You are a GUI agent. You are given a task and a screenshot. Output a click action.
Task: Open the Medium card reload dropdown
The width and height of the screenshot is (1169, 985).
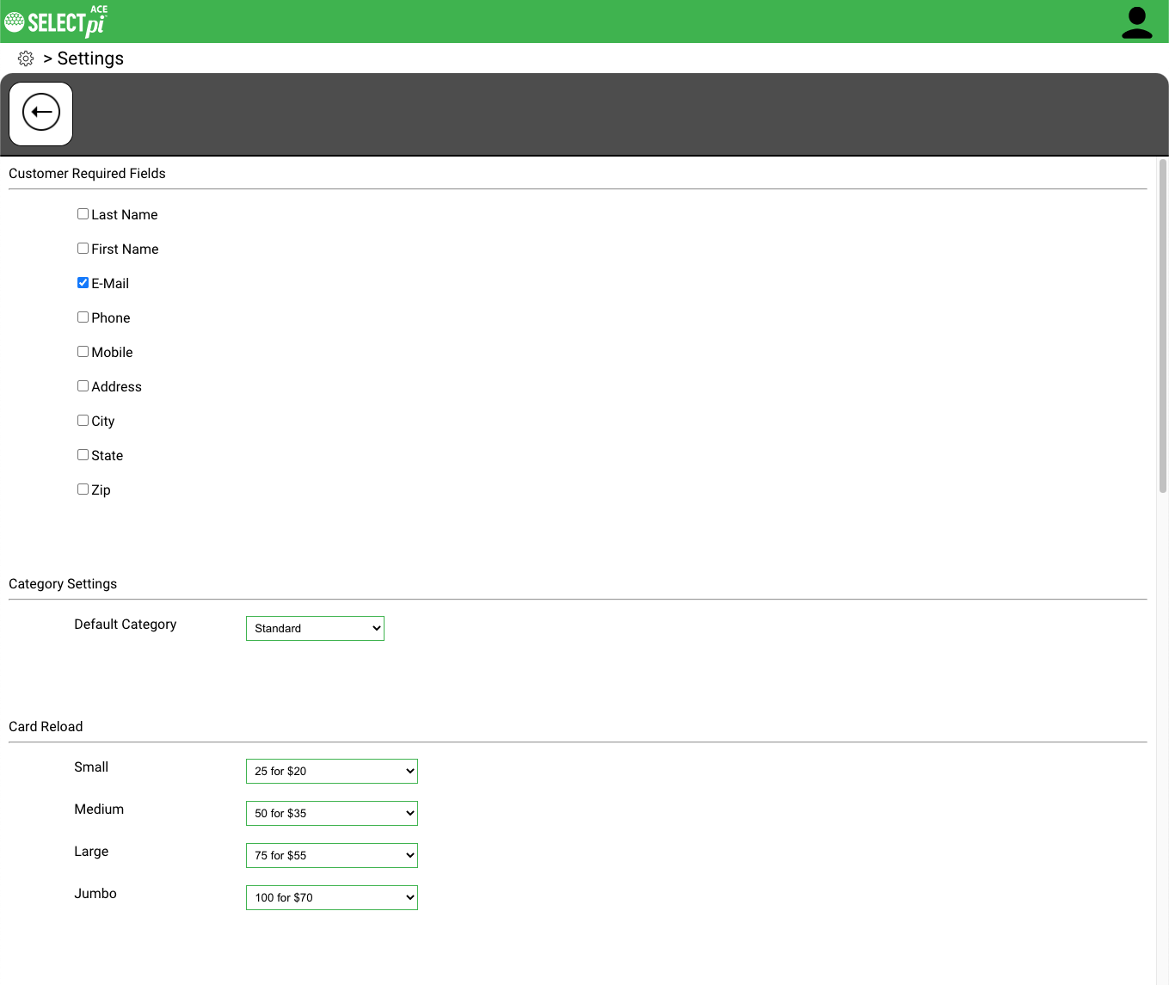pos(332,814)
